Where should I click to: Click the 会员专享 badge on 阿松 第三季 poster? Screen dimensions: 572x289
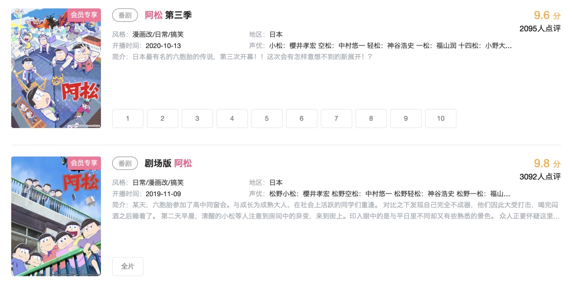[84, 15]
